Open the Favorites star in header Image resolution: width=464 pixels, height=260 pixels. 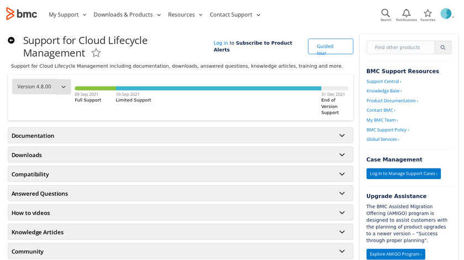pos(428,15)
